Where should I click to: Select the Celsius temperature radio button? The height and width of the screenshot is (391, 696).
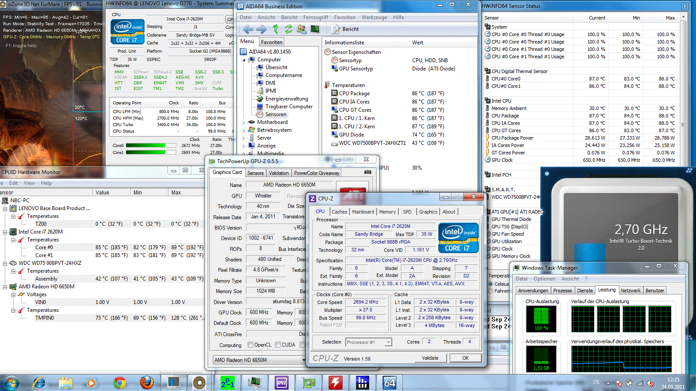[x=491, y=284]
